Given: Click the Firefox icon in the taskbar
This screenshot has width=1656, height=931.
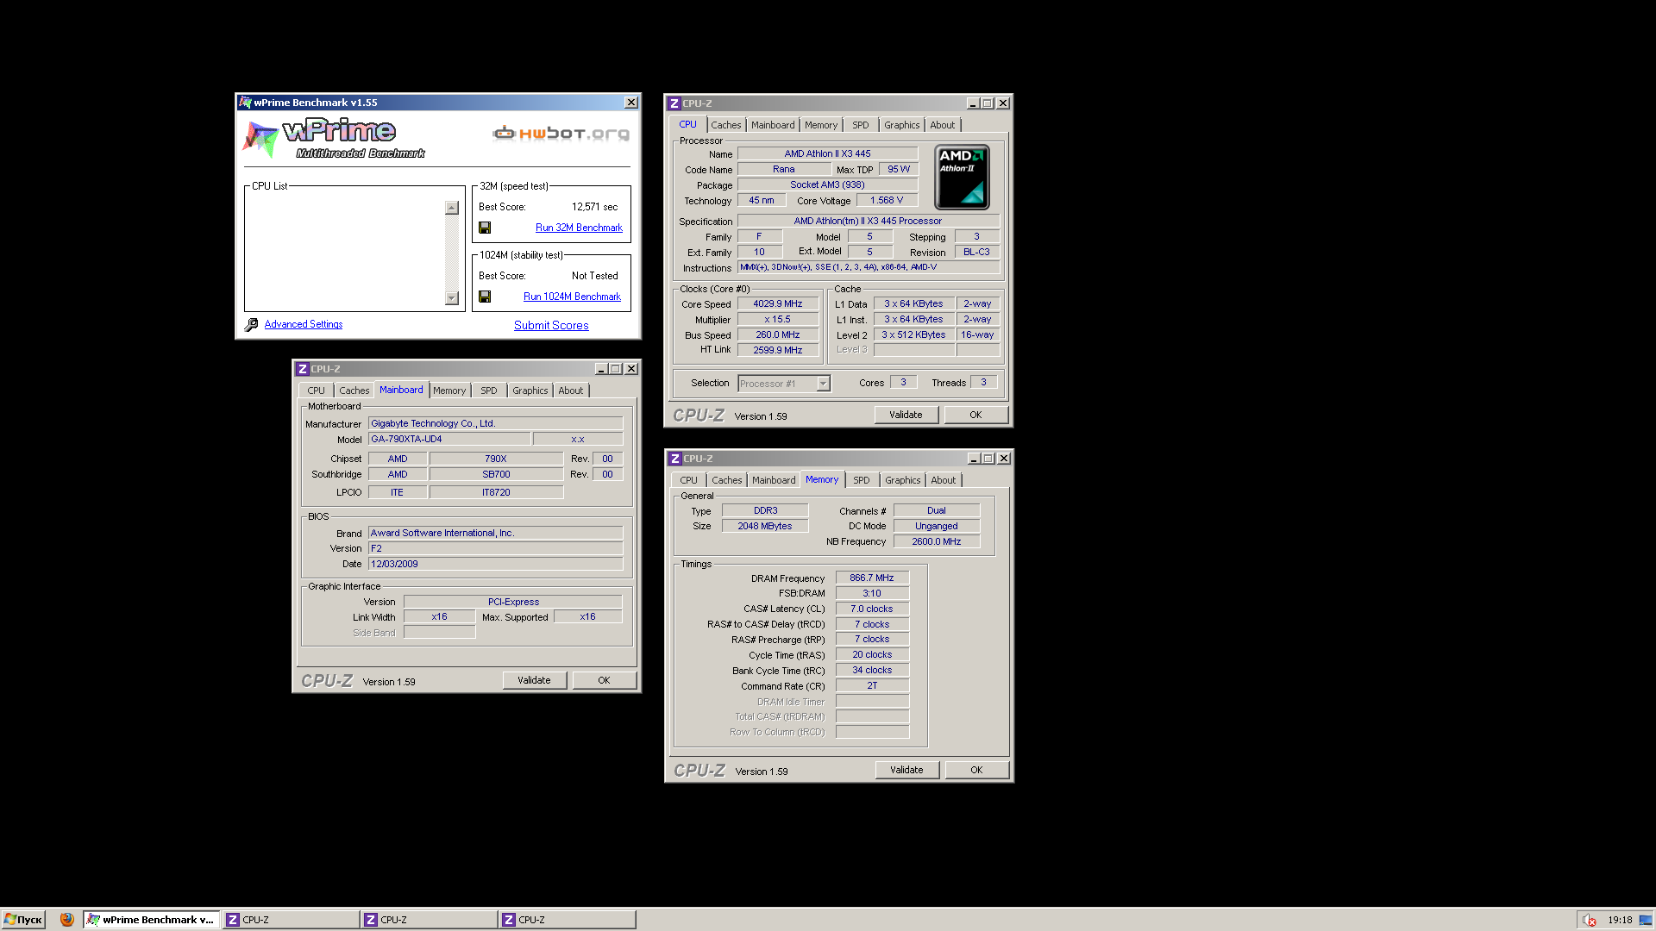Looking at the screenshot, I should point(67,920).
